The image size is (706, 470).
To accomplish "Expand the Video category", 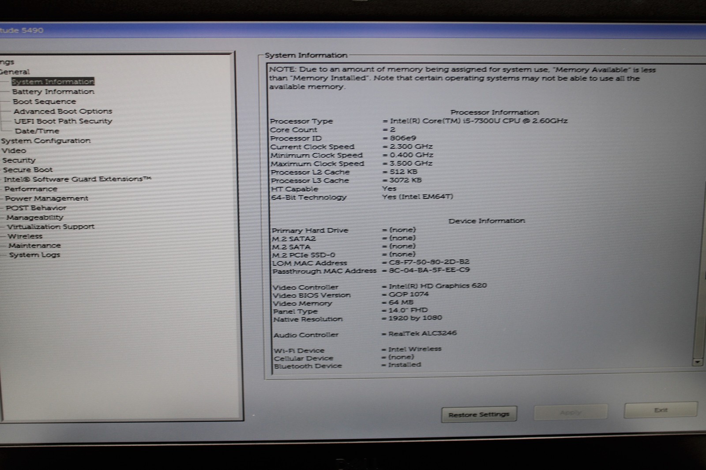I will tap(14, 150).
